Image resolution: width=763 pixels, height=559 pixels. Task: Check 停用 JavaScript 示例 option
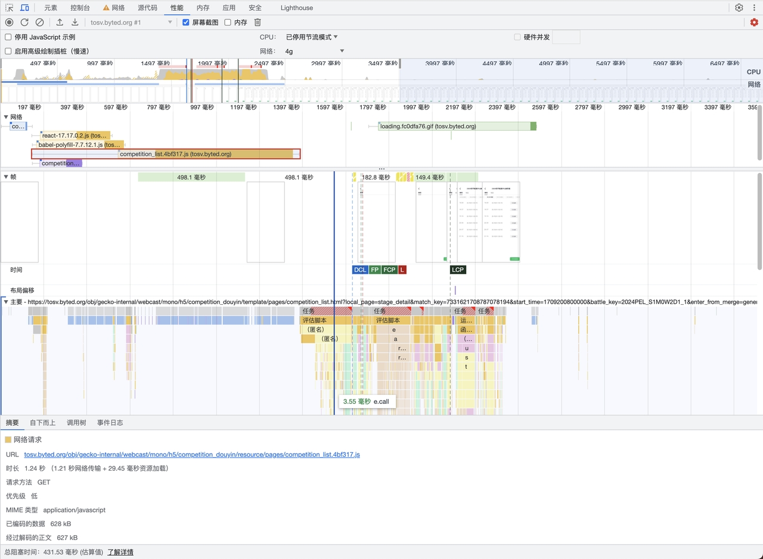tap(8, 37)
